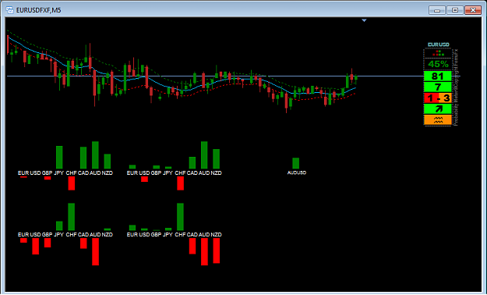Minimize the EURUSDFXF chart window
Viewport: 487px width, 295px height.
(x=436, y=10)
